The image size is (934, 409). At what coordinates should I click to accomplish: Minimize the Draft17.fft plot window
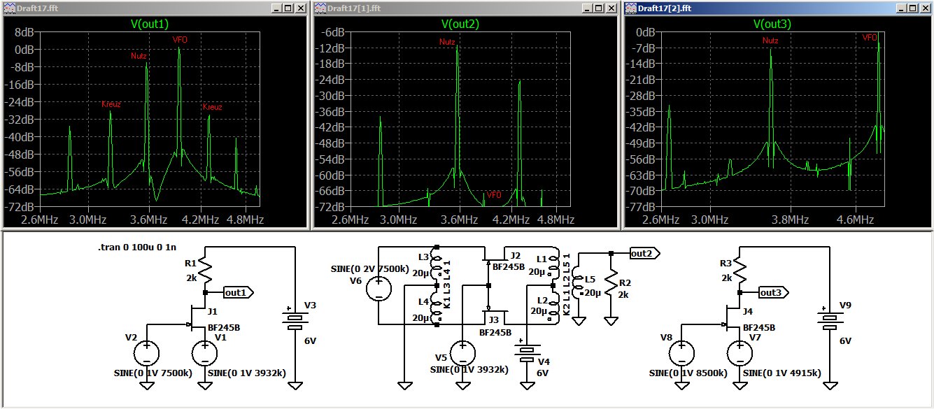276,8
